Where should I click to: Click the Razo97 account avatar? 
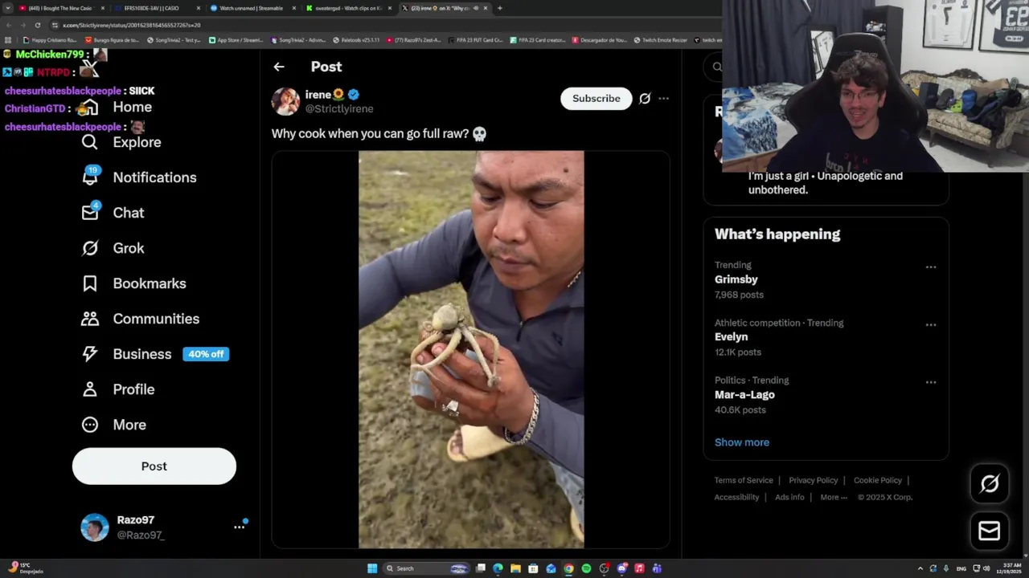[94, 527]
